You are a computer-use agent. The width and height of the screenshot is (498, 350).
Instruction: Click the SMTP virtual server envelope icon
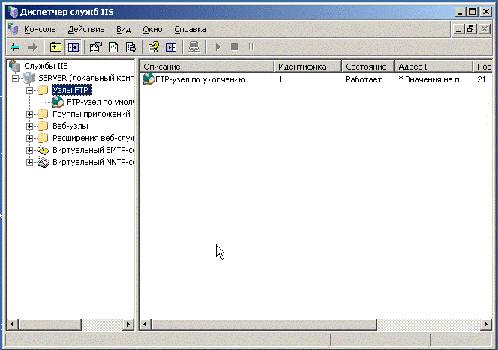(x=43, y=150)
